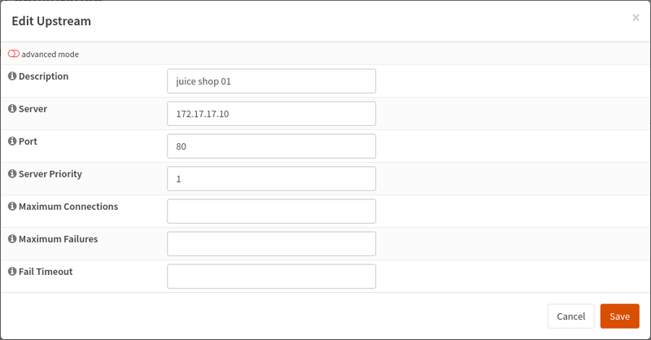This screenshot has width=651, height=340.
Task: Click the info icon beside Description
Action: pos(12,76)
